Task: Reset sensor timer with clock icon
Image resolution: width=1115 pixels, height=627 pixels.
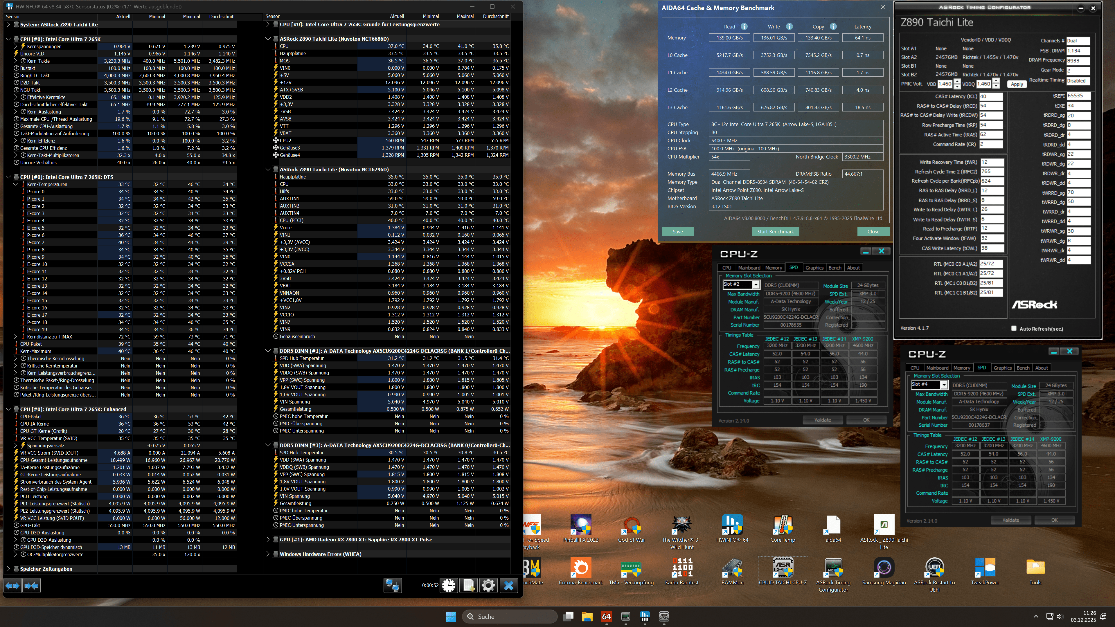Action: pyautogui.click(x=448, y=585)
